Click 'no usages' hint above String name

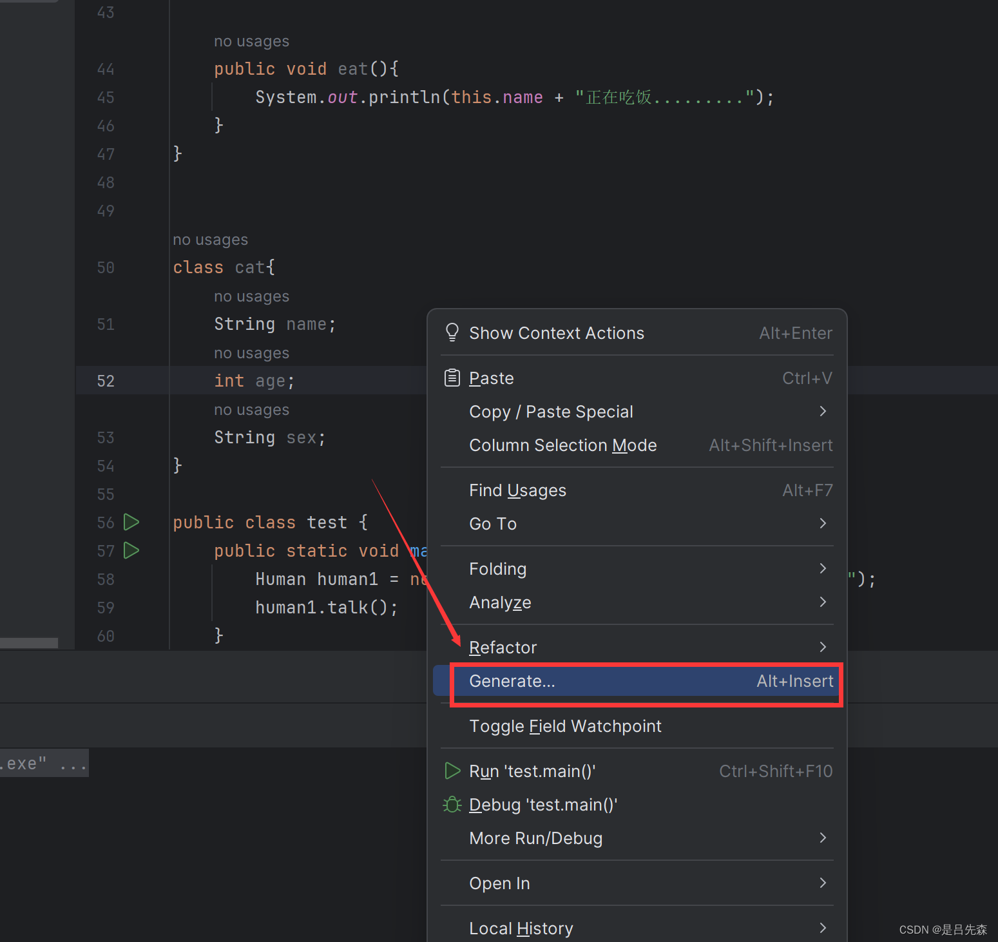click(x=251, y=296)
